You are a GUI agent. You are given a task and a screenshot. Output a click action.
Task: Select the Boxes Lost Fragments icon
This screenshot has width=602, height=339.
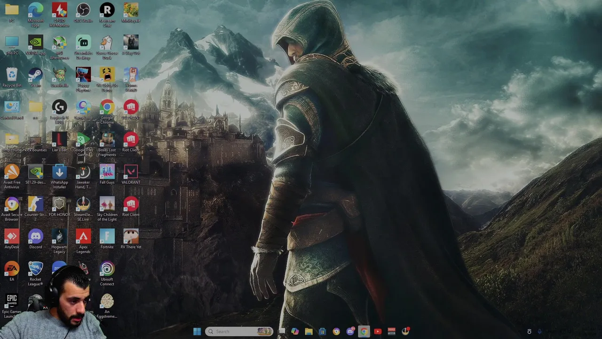click(107, 144)
